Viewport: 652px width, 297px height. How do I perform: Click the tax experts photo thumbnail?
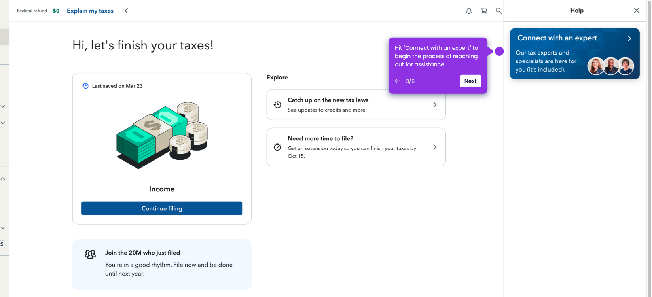[x=611, y=66]
